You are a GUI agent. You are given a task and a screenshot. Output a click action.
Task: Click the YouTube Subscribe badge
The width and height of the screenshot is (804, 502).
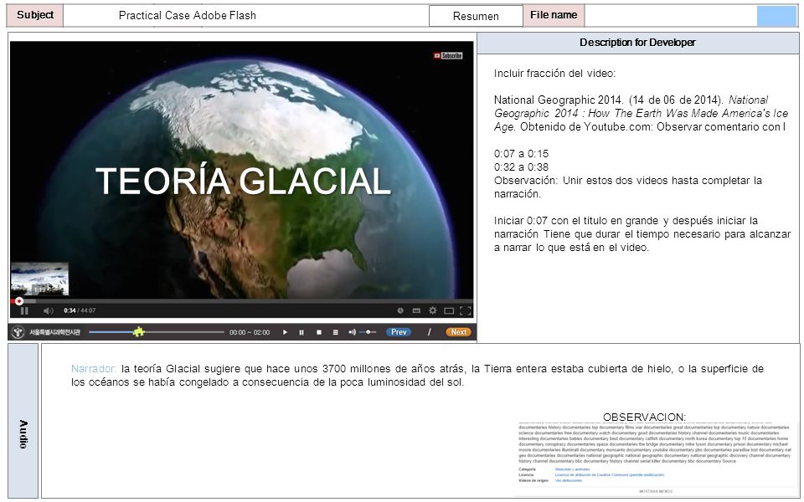click(447, 55)
